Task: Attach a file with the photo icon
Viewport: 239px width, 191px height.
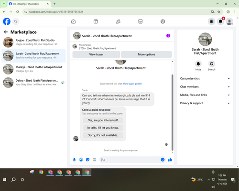Action: click(x=81, y=159)
